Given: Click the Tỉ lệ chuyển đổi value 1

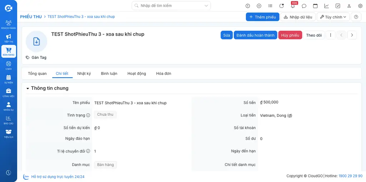Looking at the screenshot, I should pos(95,151).
